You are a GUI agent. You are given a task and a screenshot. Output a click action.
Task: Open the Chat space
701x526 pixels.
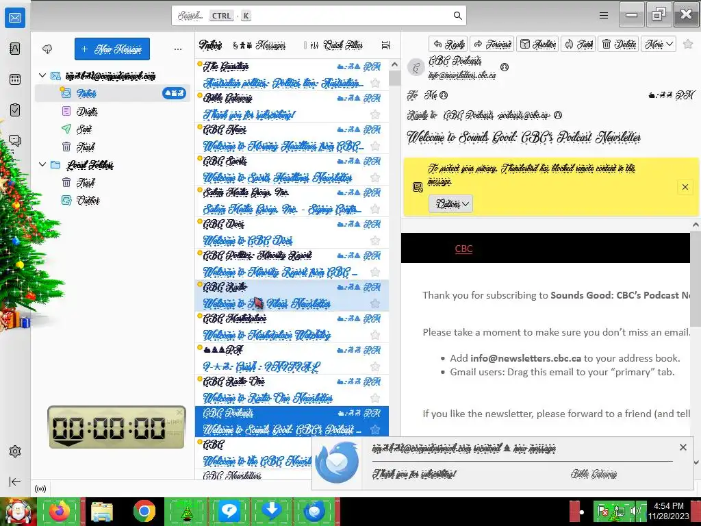tap(15, 141)
